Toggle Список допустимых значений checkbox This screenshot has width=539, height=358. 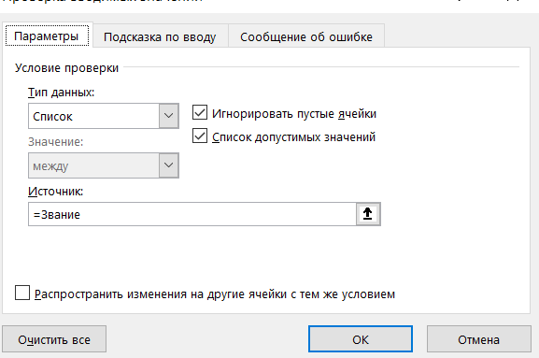coord(200,136)
